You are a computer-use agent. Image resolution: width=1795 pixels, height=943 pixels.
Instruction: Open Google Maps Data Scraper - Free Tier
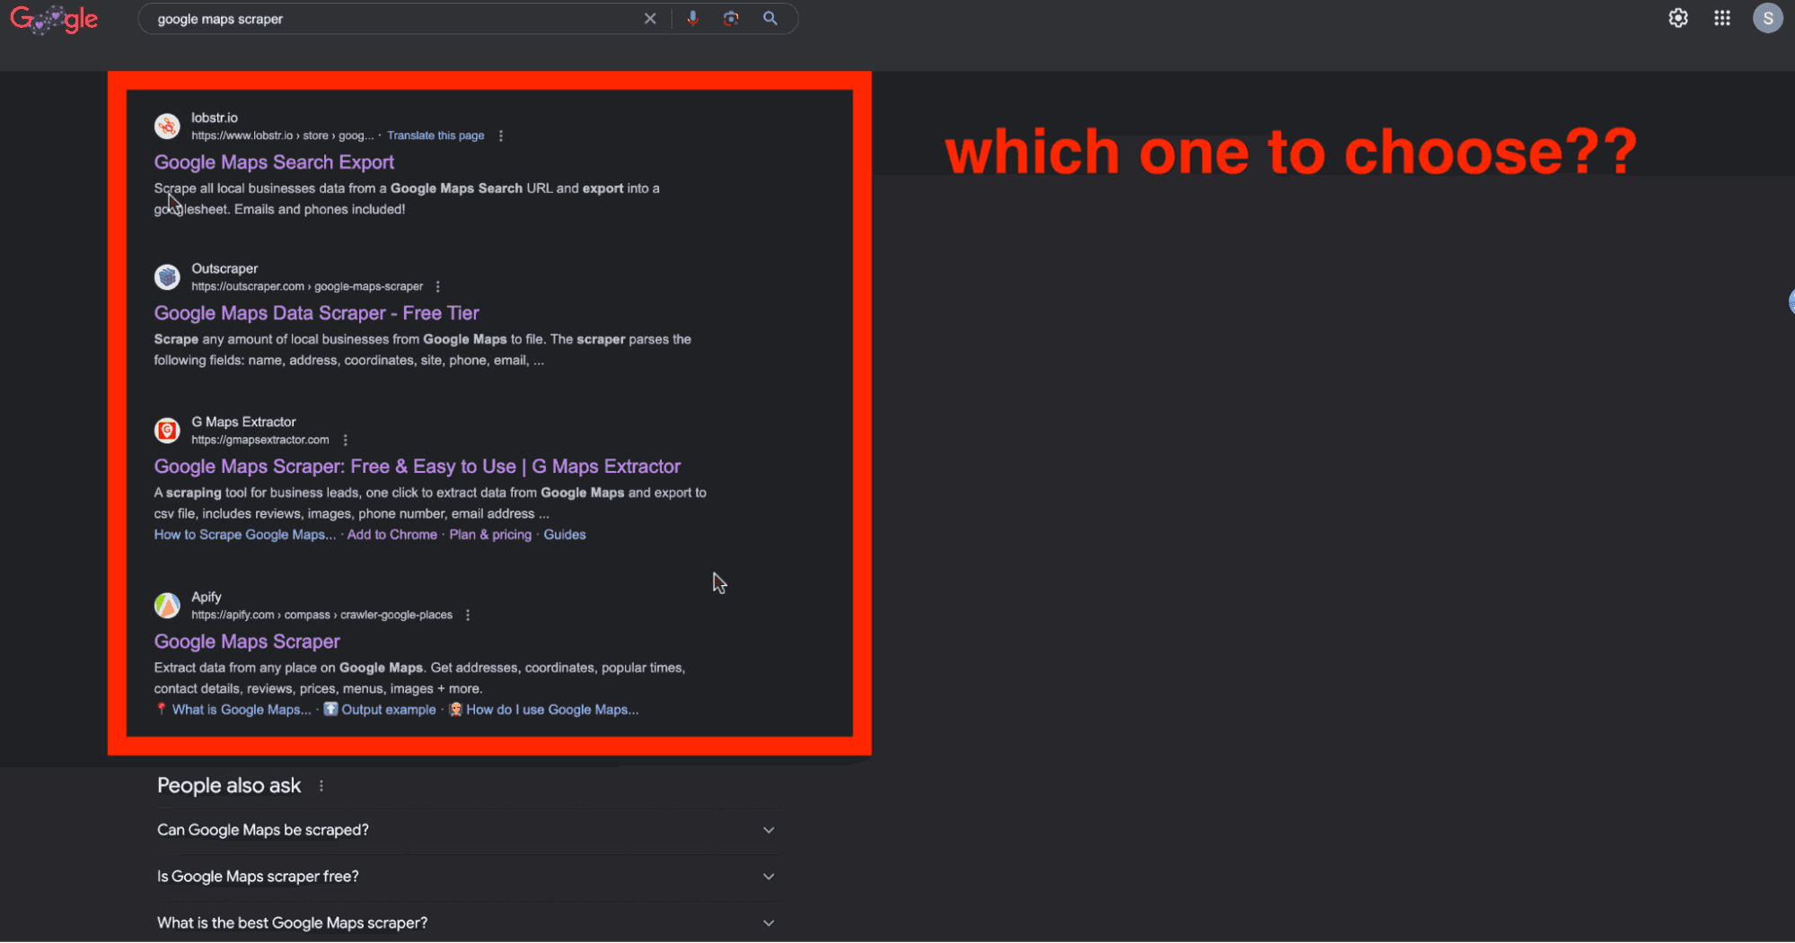[x=316, y=313]
